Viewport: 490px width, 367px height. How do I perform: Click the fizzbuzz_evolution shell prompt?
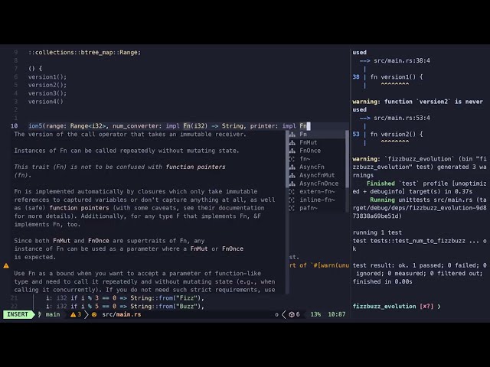pos(397,307)
